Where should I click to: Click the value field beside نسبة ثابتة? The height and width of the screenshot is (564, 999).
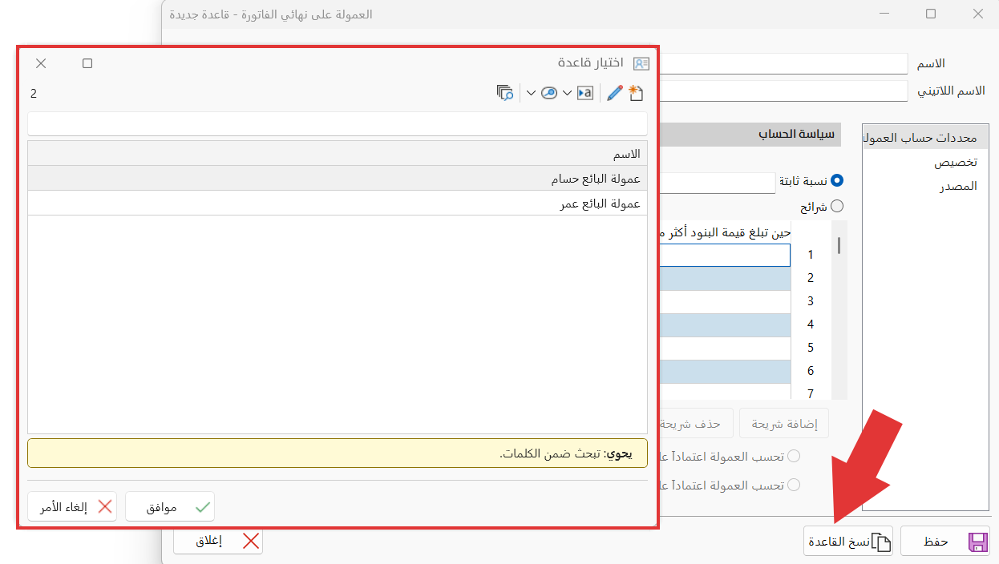click(x=718, y=183)
